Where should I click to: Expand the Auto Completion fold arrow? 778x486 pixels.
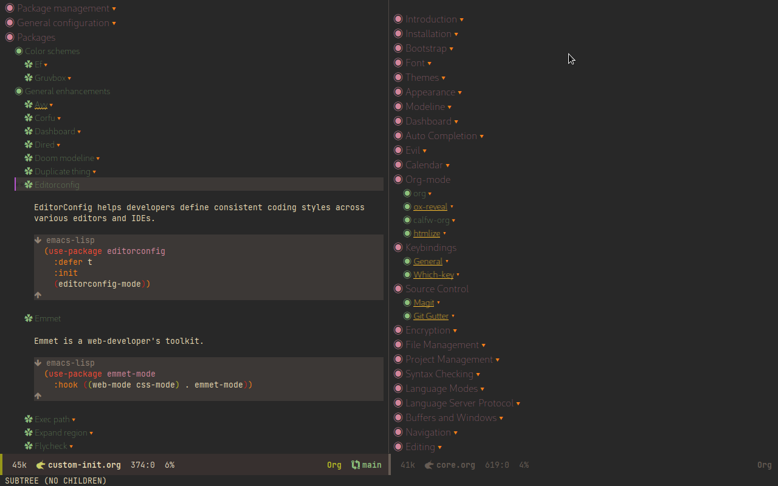pos(481,137)
